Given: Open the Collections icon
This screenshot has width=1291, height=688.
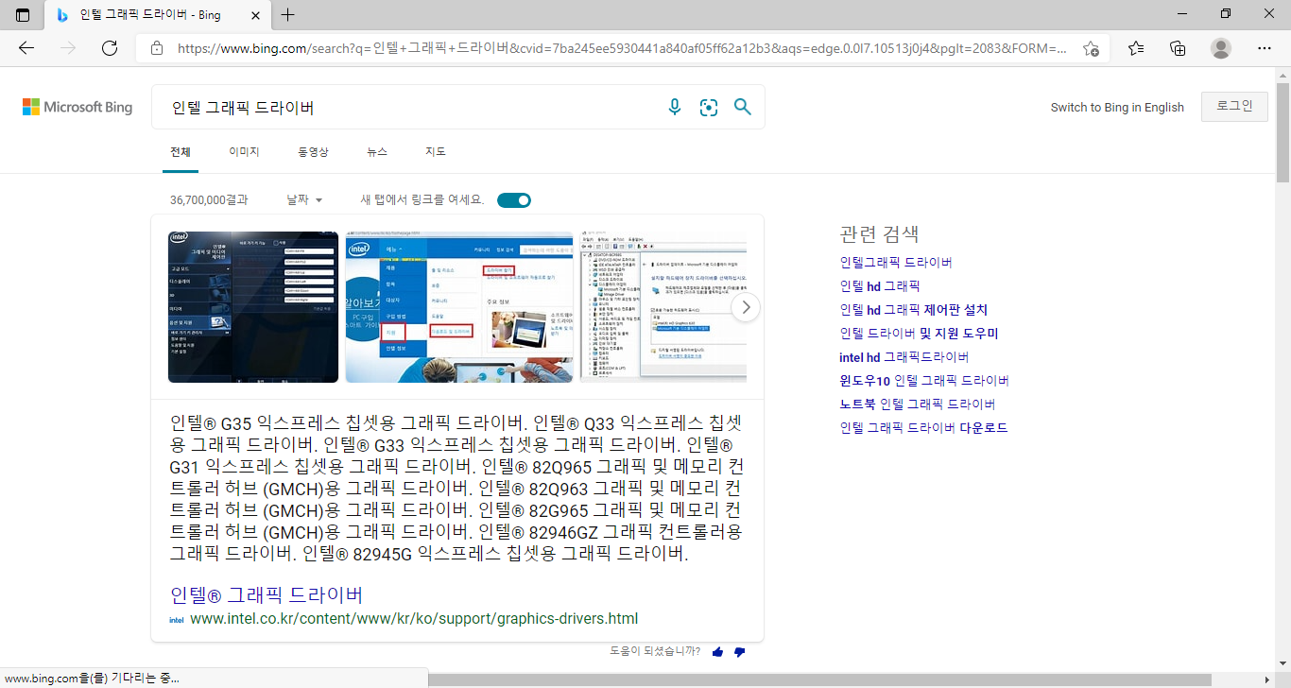Looking at the screenshot, I should (1178, 48).
